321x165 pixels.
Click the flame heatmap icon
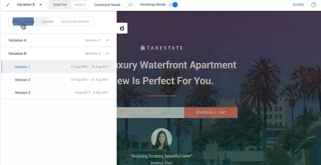122,28
